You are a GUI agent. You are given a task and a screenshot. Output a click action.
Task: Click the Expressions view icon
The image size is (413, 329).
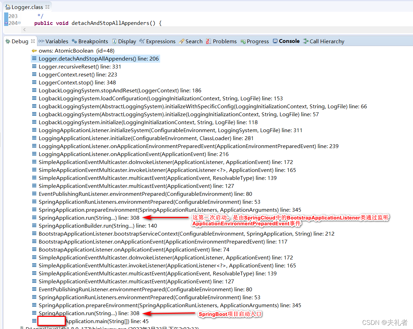click(141, 41)
